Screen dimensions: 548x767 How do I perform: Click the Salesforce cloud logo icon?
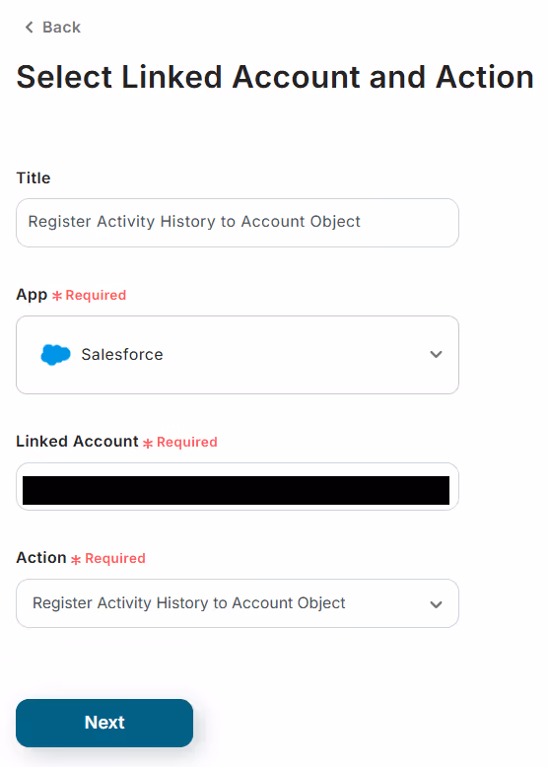(55, 355)
